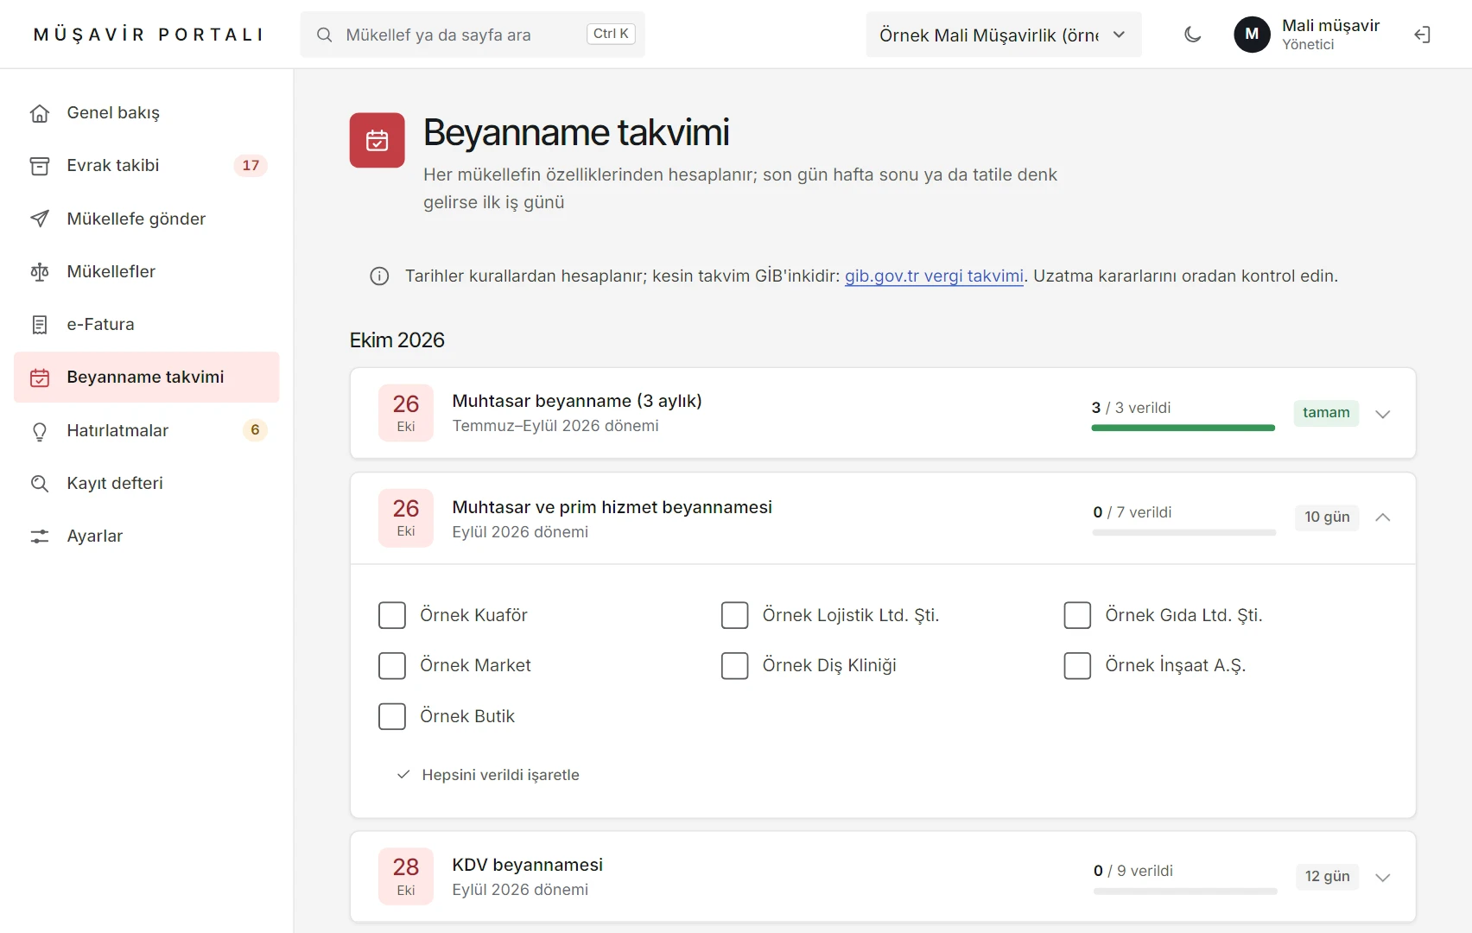Click the 12 gün remaining badge
The width and height of the screenshot is (1472, 933).
coord(1327,877)
